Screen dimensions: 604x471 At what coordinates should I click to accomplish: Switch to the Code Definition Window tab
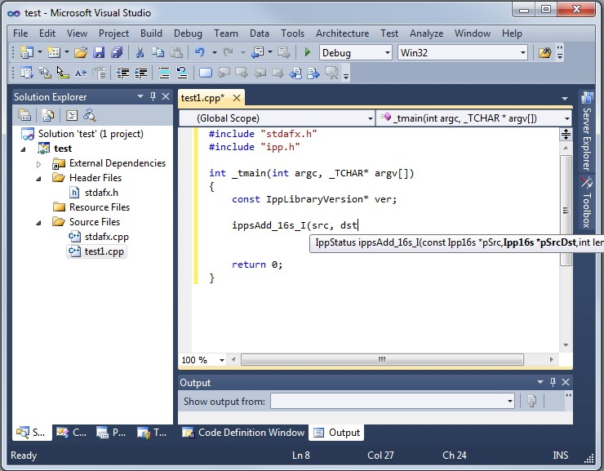pos(243,433)
